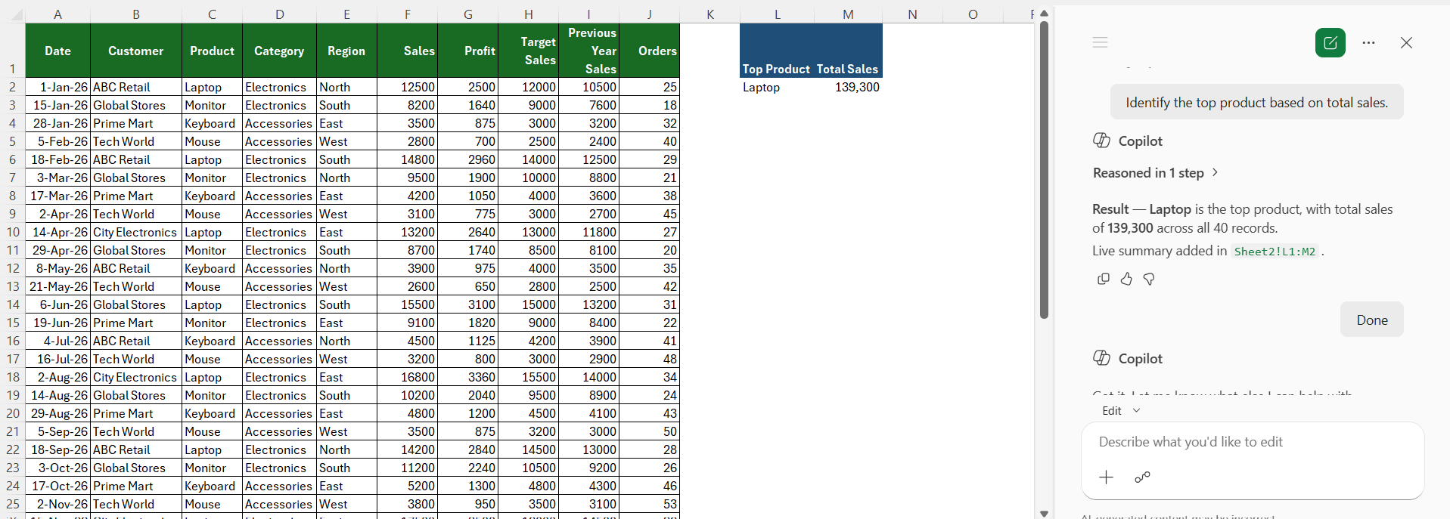Click the Top Product header cell
This screenshot has width=1450, height=519.
click(x=777, y=51)
